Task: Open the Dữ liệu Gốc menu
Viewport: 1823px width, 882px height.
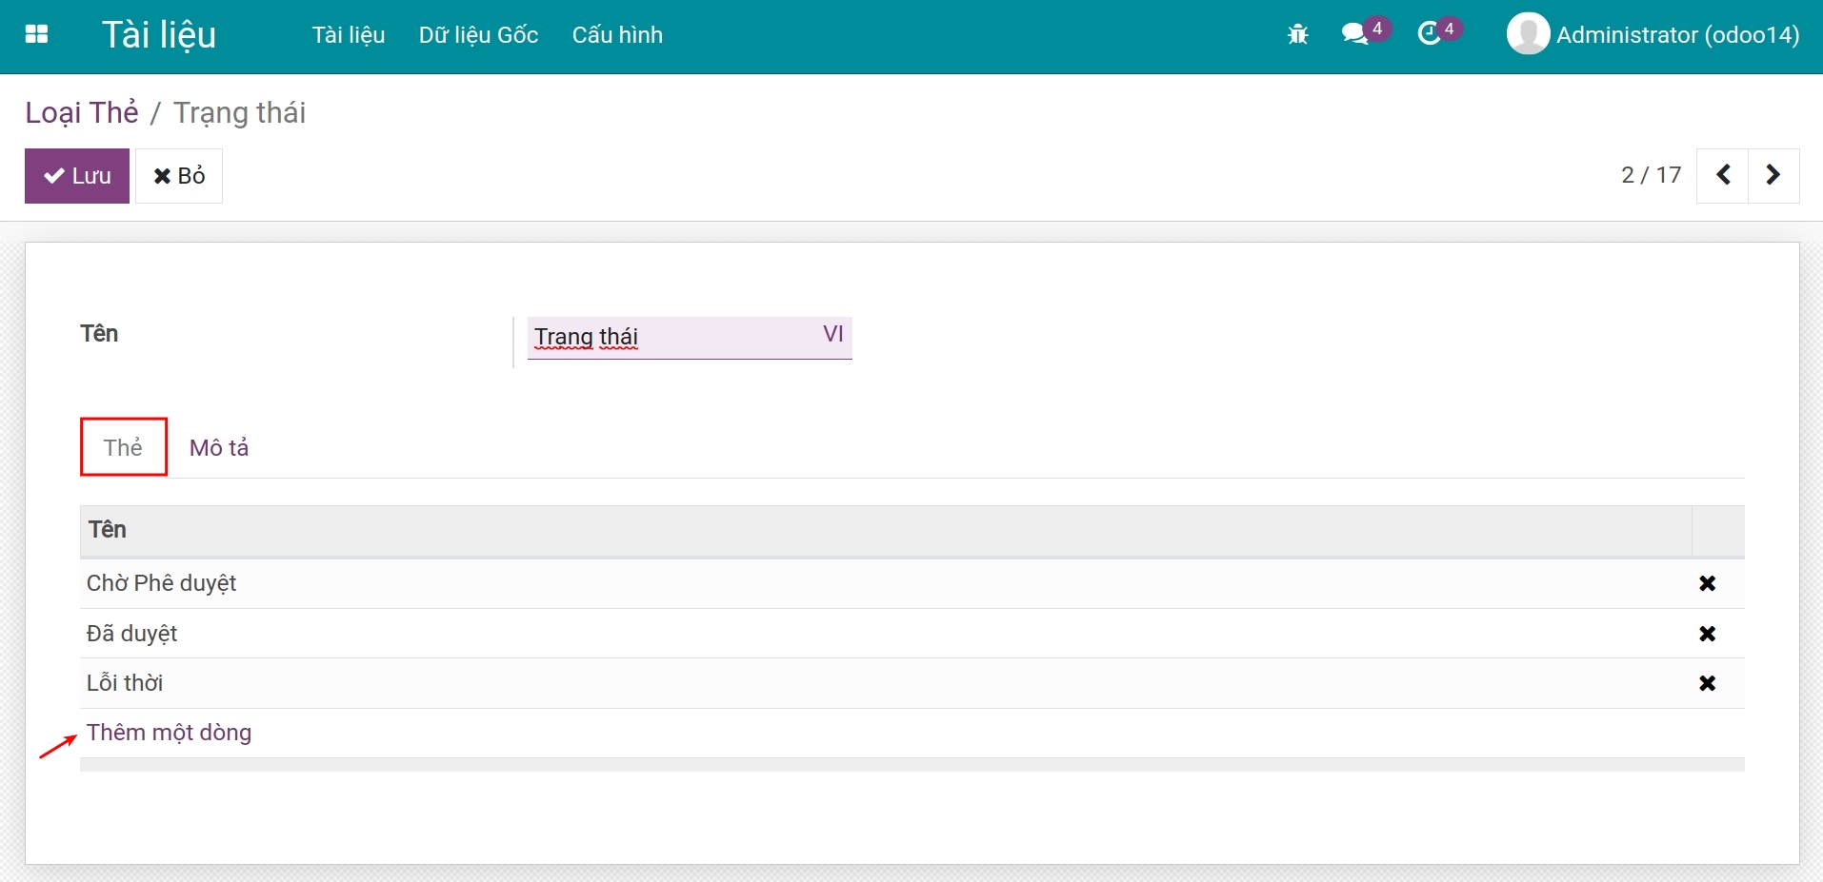Action: click(479, 35)
